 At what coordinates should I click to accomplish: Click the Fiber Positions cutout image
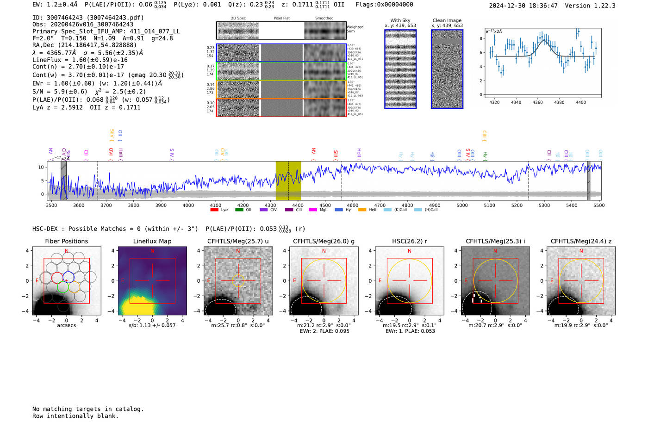click(67, 281)
